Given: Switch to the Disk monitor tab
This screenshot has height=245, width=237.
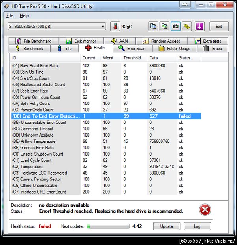Looking at the screenshot, I should (x=81, y=41).
